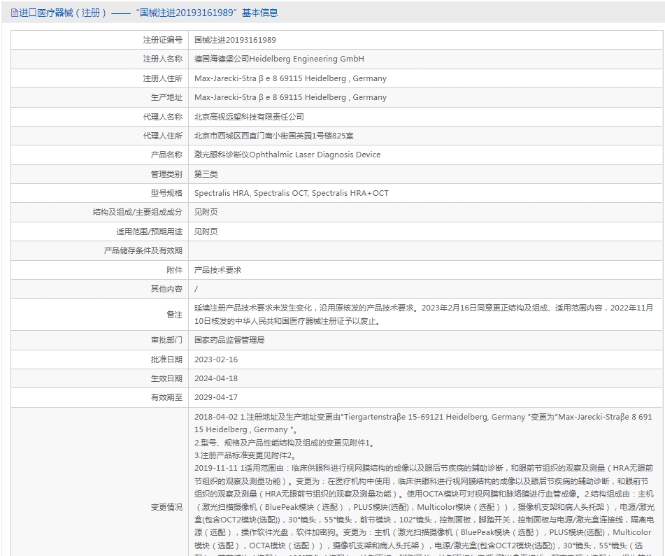Select Heidelberg Engineering GmbH registrant name value
Screen dimensions: 665x556
click(279, 59)
